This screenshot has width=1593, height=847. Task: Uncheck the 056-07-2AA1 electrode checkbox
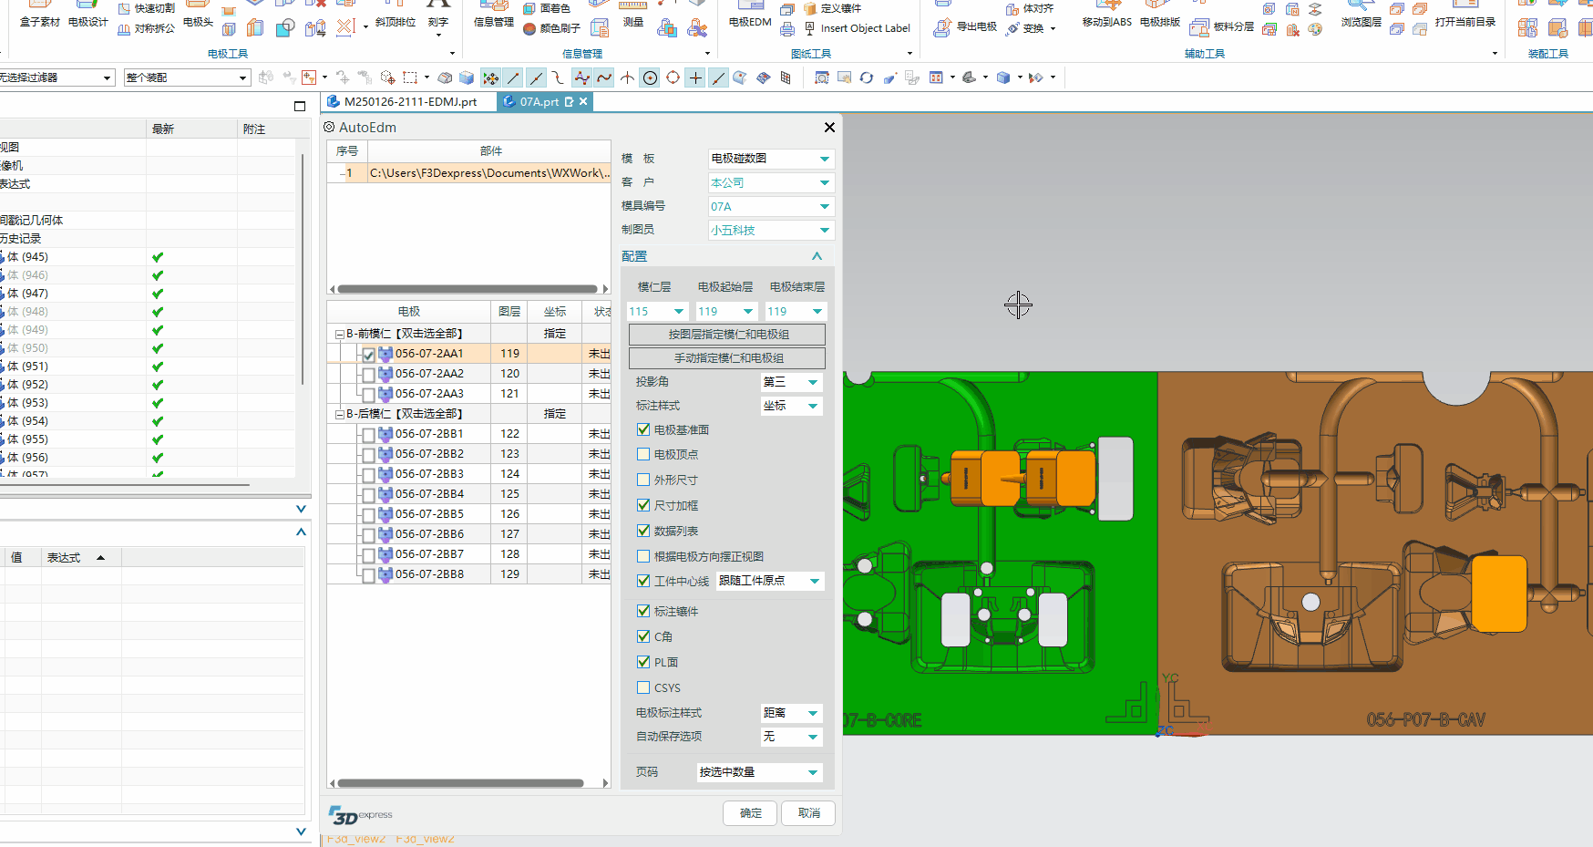pyautogui.click(x=368, y=354)
